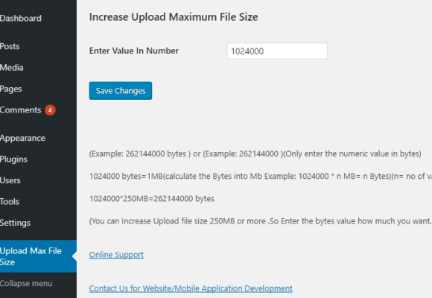The height and width of the screenshot is (298, 432).
Task: Select Pages in the admin sidebar
Action: coord(10,89)
